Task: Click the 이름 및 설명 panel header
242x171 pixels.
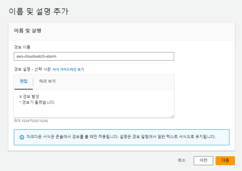Action: point(28,31)
